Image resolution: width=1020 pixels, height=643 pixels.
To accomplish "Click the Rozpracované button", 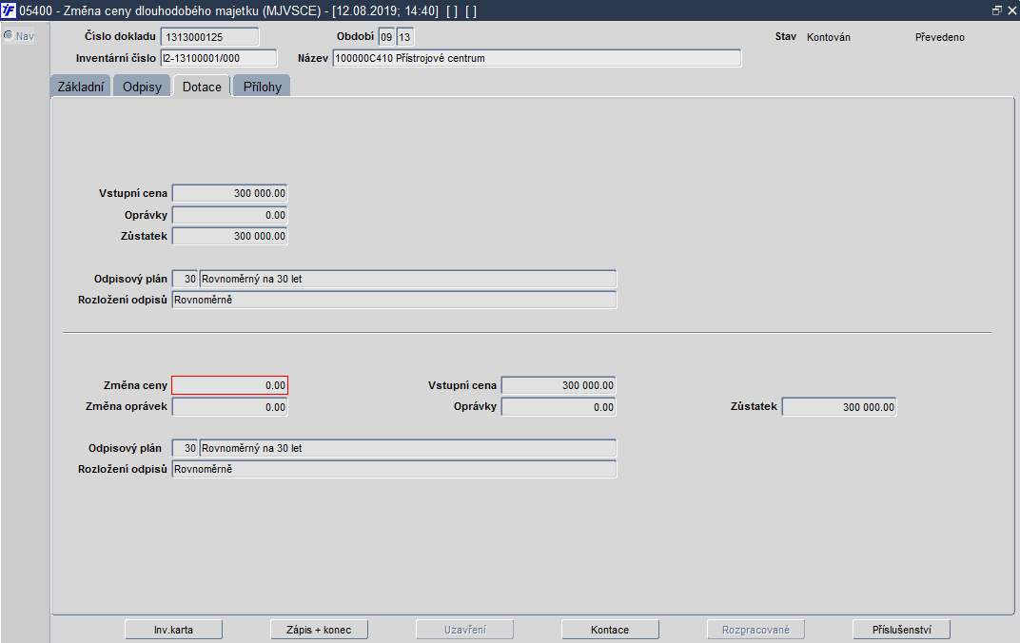I will [755, 630].
